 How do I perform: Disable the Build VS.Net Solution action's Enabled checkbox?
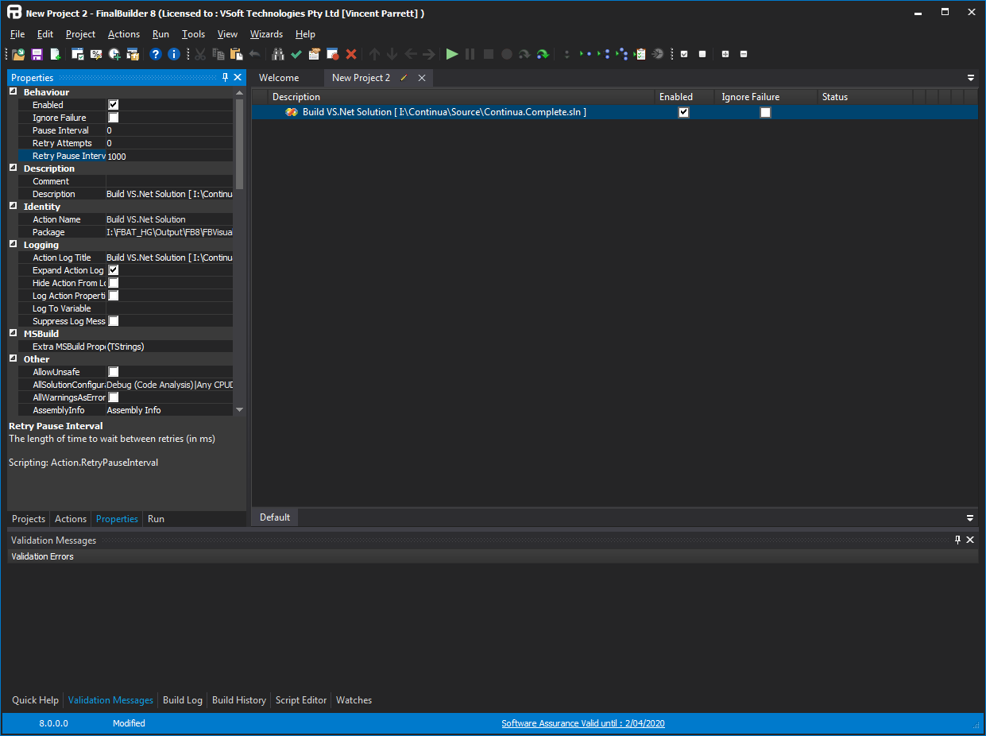(x=683, y=112)
